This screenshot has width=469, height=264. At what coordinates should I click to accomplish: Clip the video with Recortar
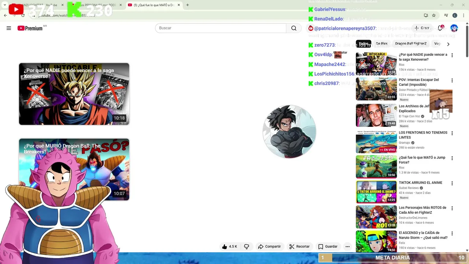tap(299, 247)
